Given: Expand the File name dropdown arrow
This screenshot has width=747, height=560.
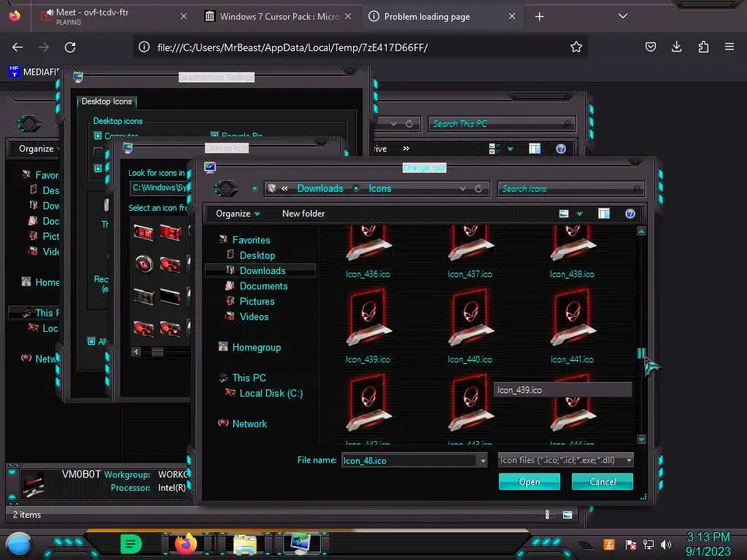Looking at the screenshot, I should [x=483, y=461].
